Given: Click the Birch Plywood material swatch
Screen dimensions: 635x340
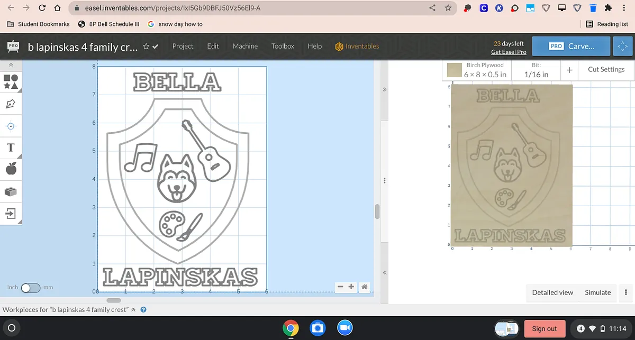Looking at the screenshot, I should [455, 70].
